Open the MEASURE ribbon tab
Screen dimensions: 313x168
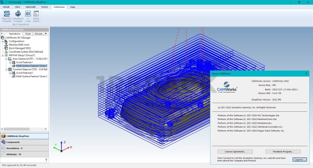(30, 7)
